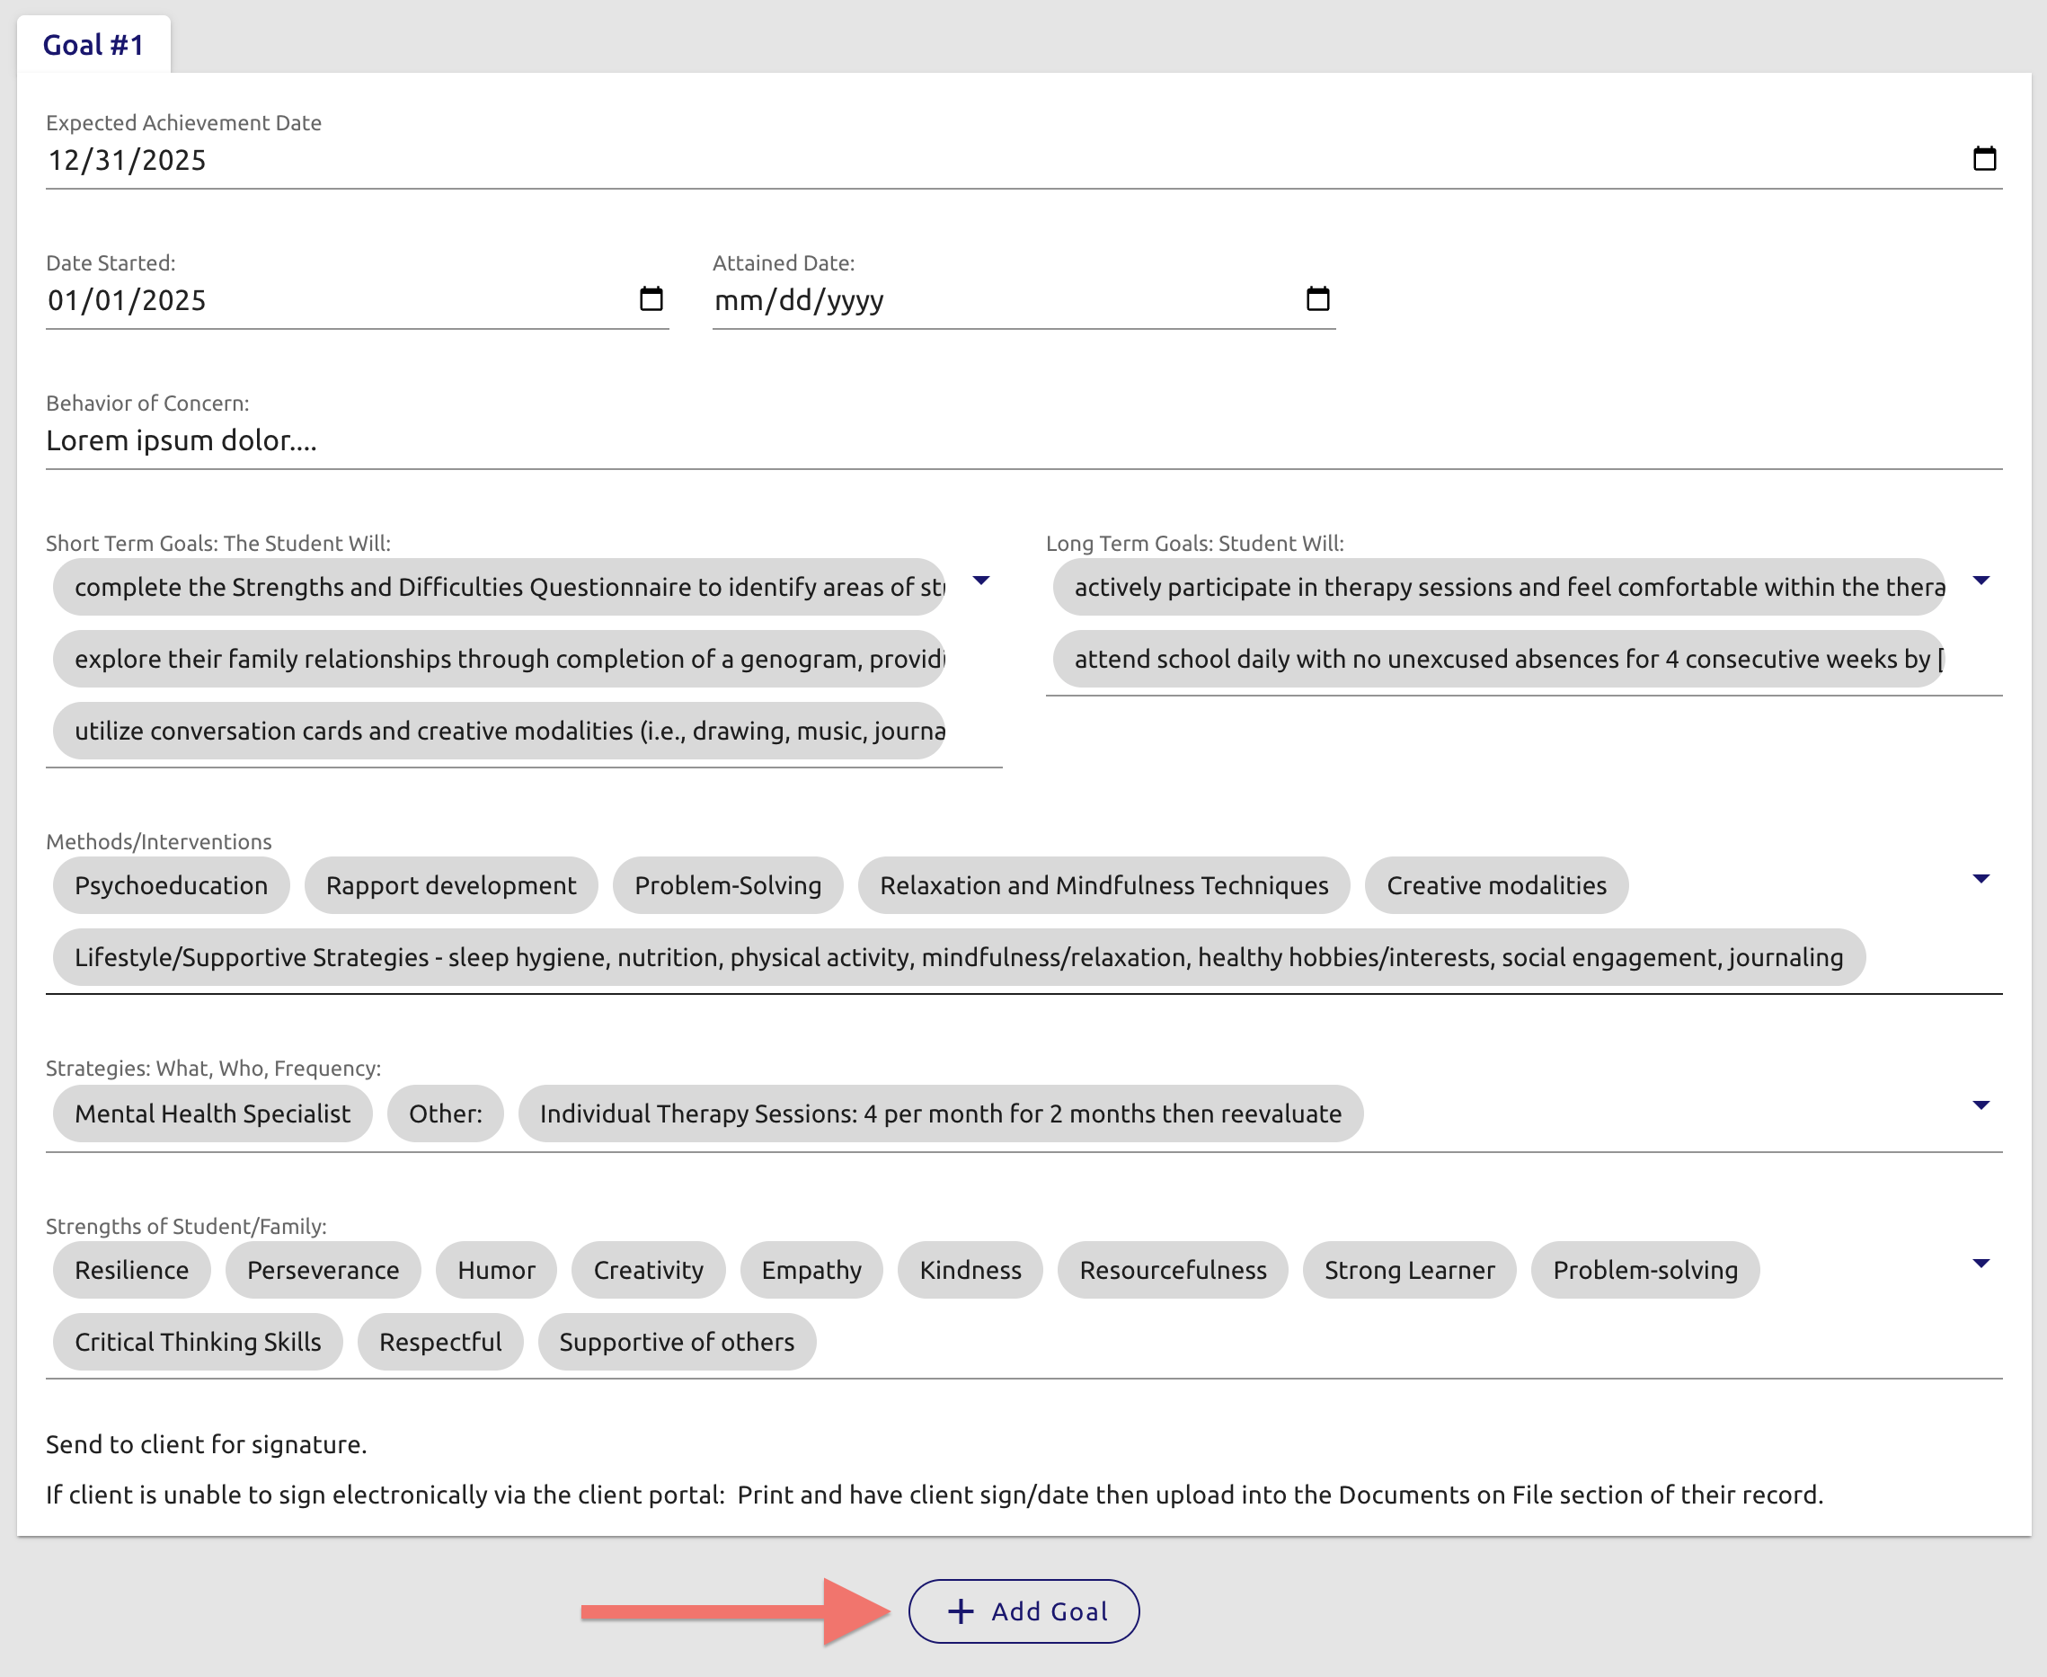Open the Expected Achievement Date calendar picker

1983,158
